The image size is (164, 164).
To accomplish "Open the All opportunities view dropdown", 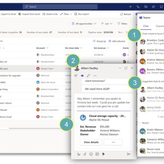I will [x=84, y=24].
